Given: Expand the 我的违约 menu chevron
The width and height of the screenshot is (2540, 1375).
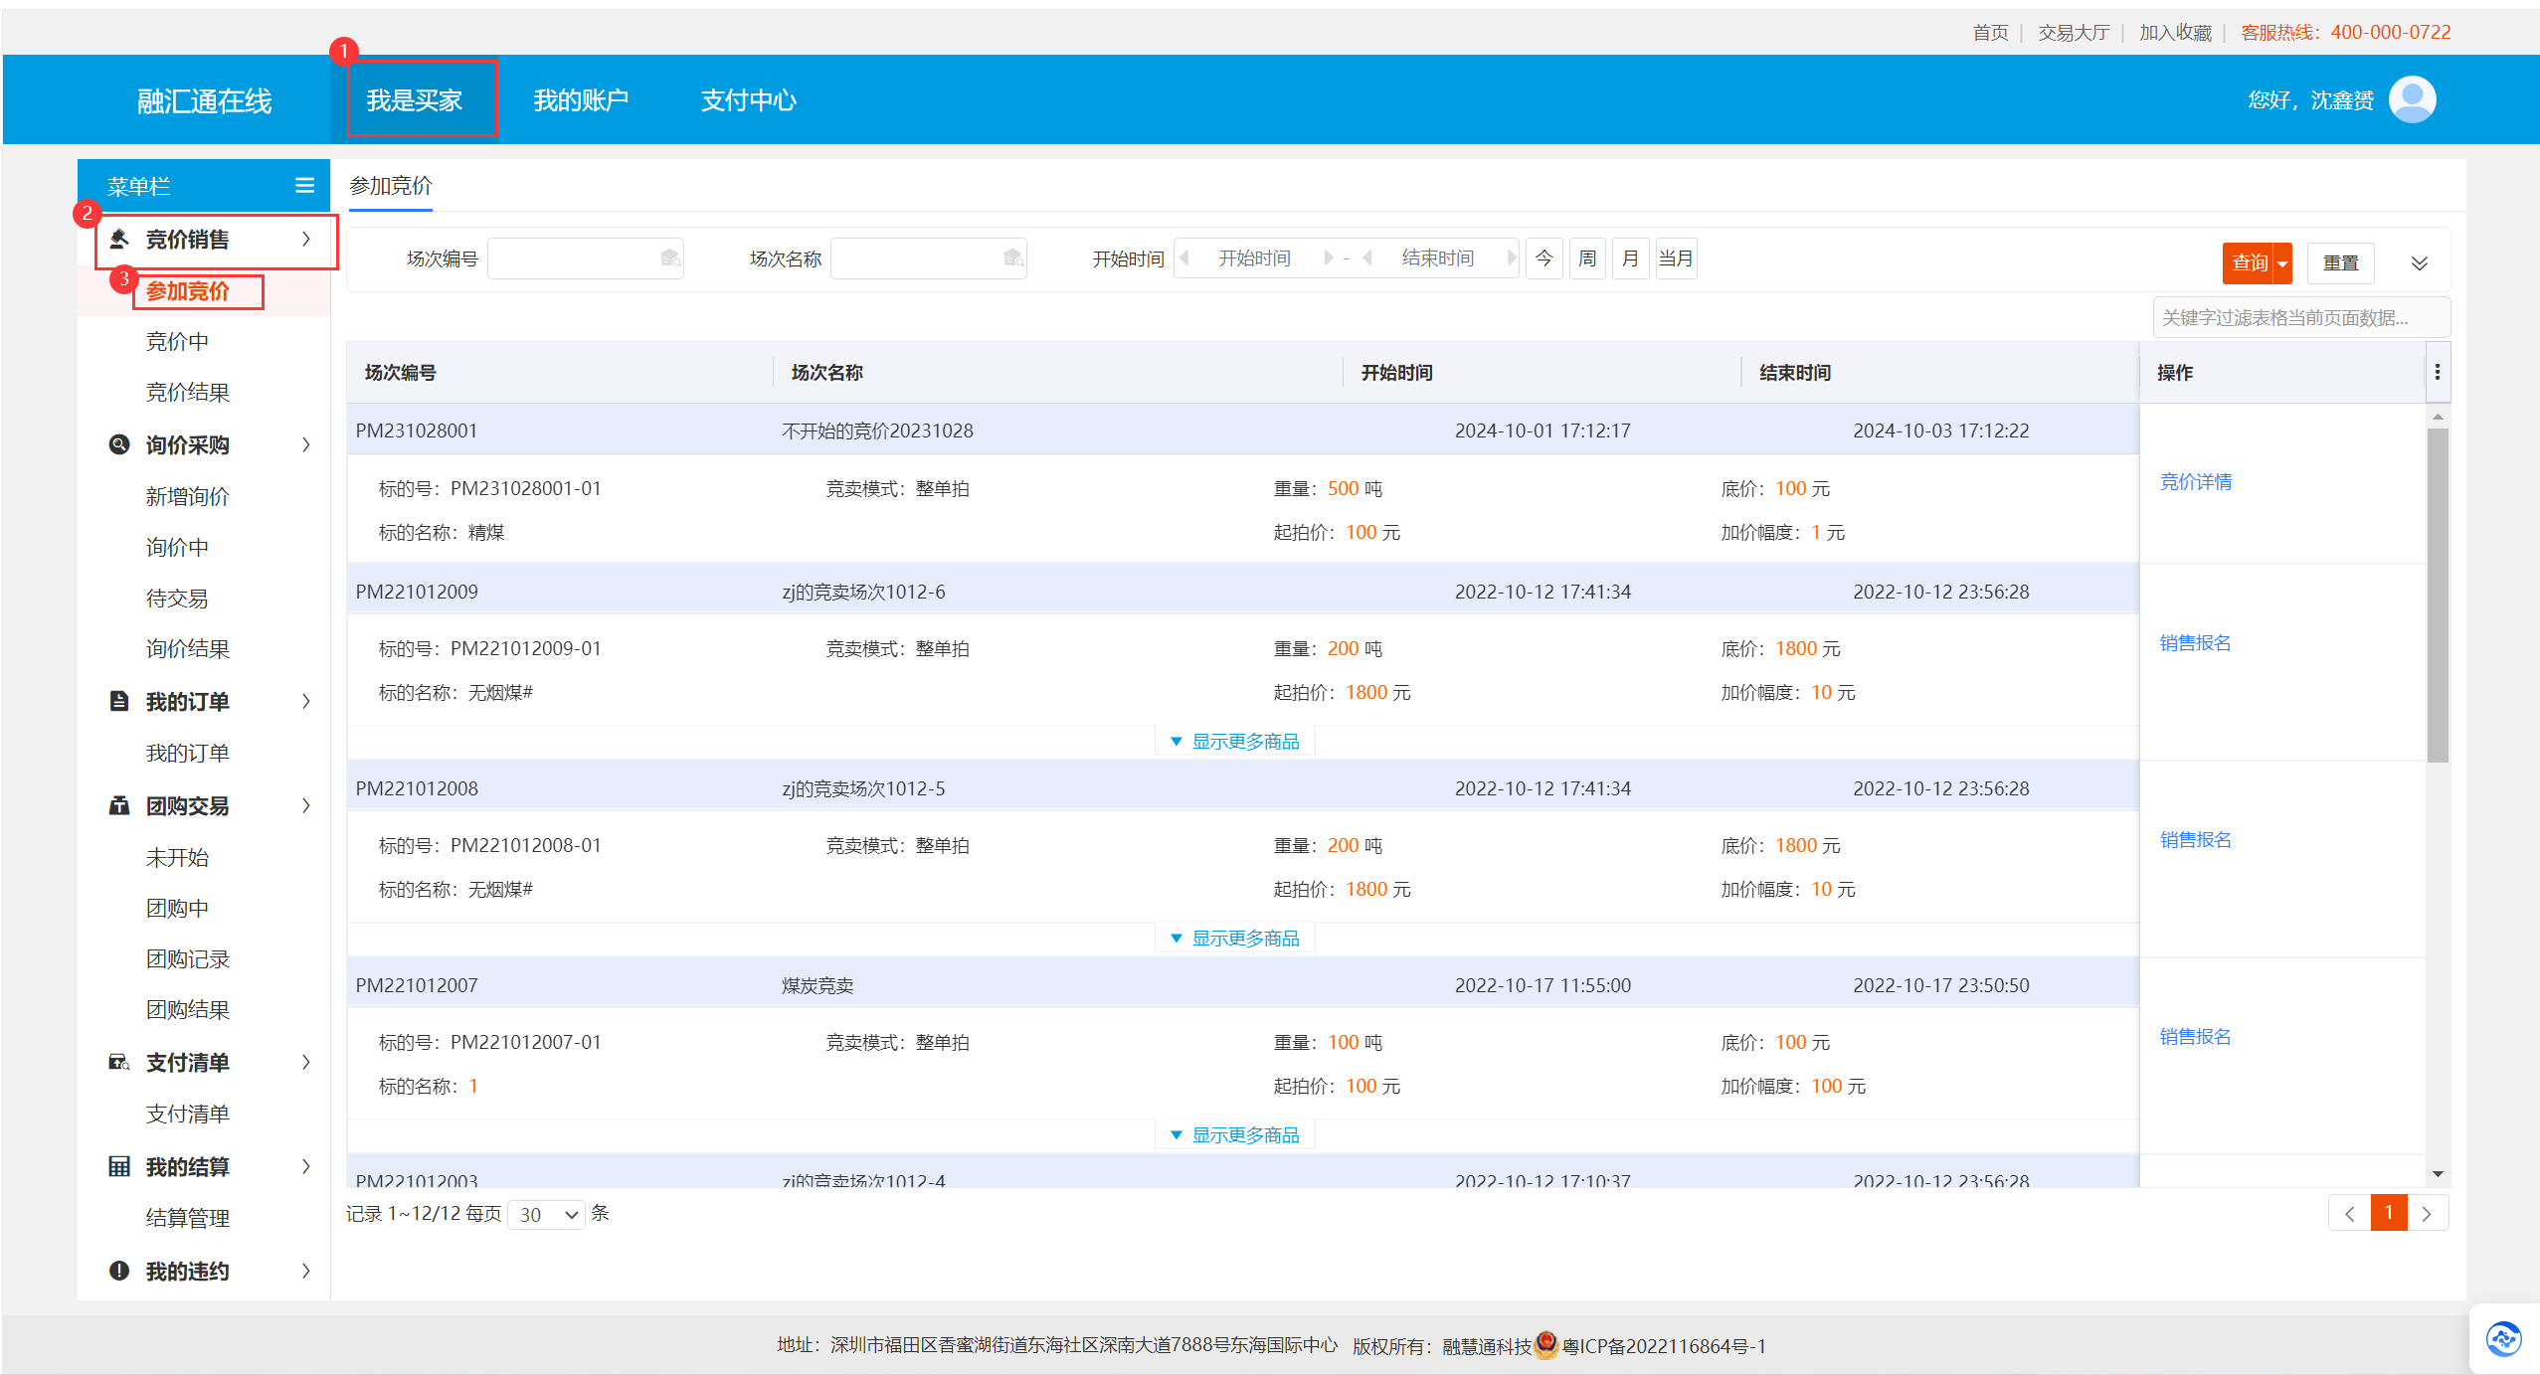Looking at the screenshot, I should [x=306, y=1271].
